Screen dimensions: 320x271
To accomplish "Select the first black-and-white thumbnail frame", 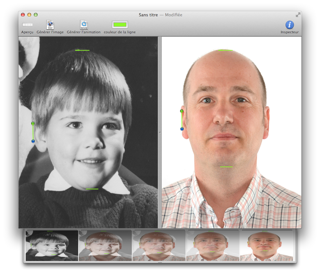I will coord(52,245).
